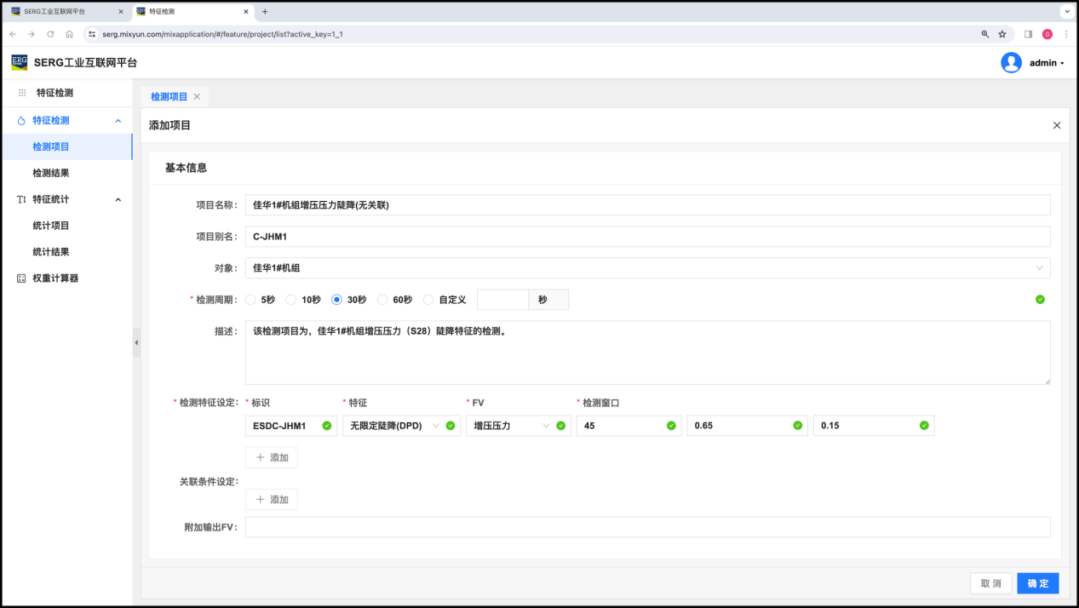Viewport: 1079px width, 608px height.
Task: Open 检测结果 in the sidebar menu
Action: pos(51,173)
